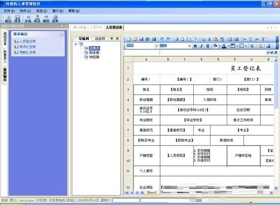This screenshot has height=205, width=280.
Task: Click the 结束 end toolbar icon
Action: point(55,19)
